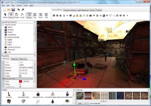Viewport: 151px width, 106px height.
Task: Open the existing file folder icon
Action: pyautogui.click(x=9, y=10)
